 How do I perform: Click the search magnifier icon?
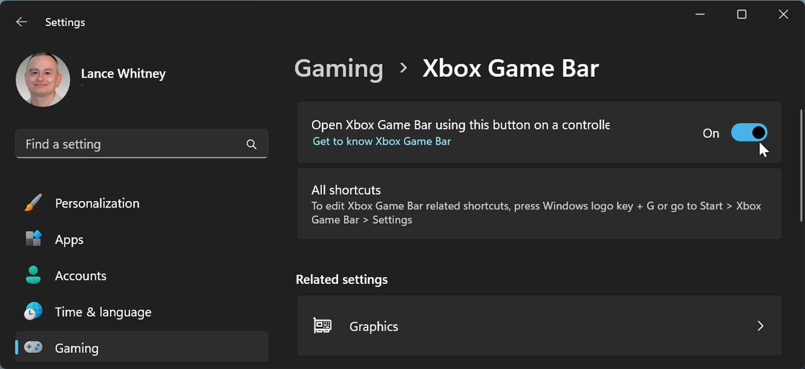point(252,144)
